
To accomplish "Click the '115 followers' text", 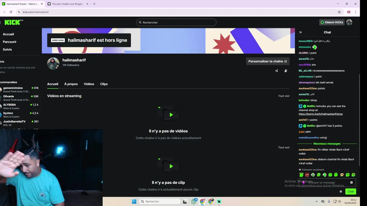I will tap(71, 65).
